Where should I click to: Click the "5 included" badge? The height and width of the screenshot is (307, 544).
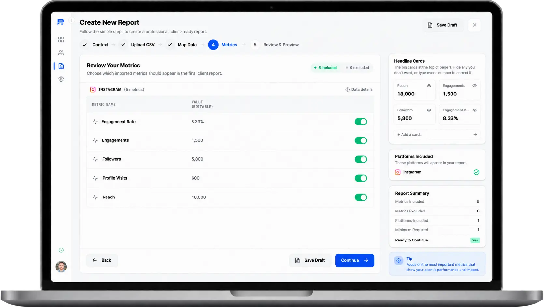(x=325, y=68)
